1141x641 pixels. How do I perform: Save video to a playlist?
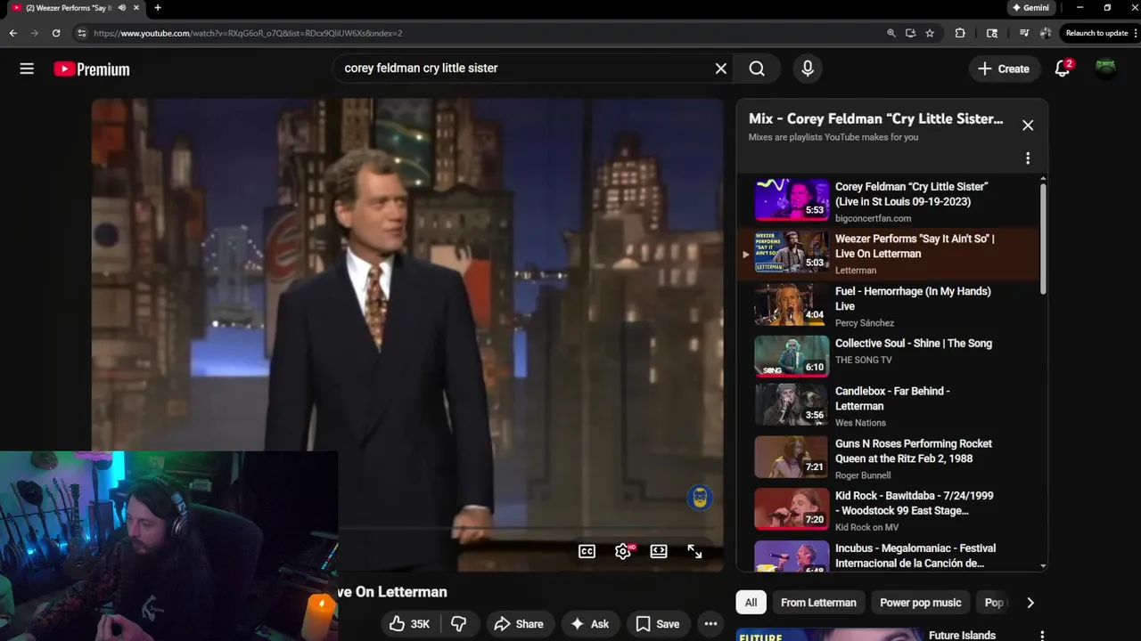[658, 624]
